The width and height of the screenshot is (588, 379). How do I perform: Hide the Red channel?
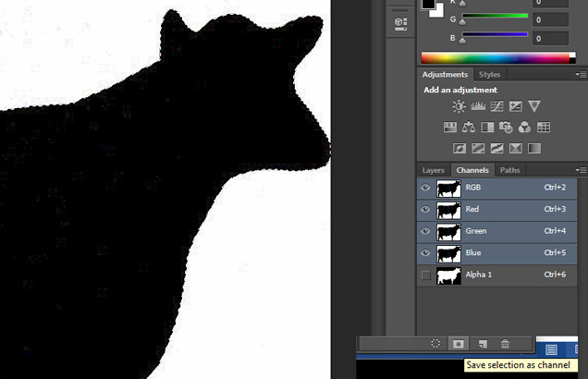pyautogui.click(x=425, y=210)
